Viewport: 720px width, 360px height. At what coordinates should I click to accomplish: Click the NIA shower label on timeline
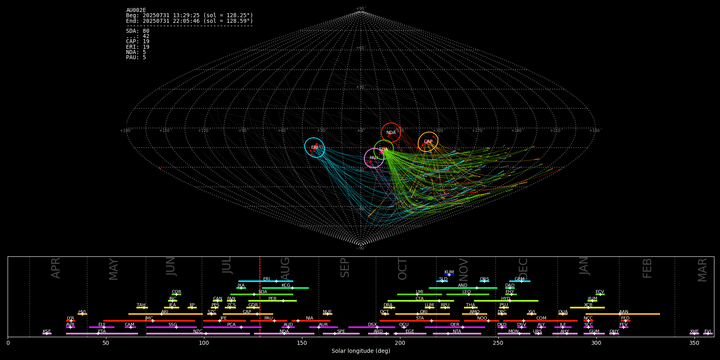pyautogui.click(x=310, y=318)
